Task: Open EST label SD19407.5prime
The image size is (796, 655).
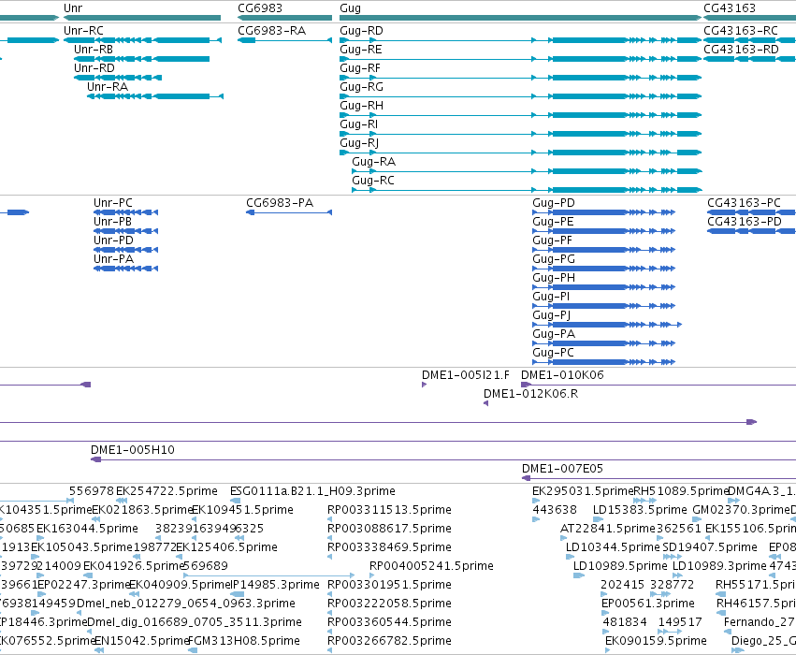Action: point(710,548)
